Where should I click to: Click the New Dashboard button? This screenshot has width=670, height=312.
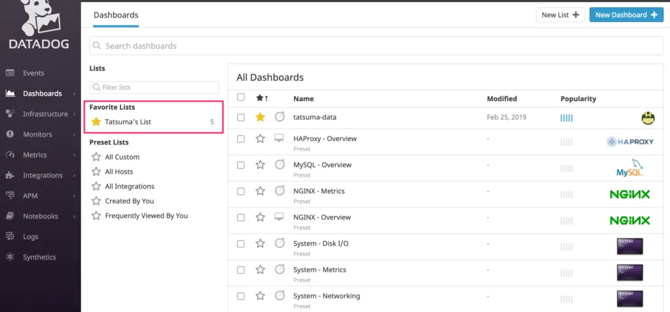pos(626,15)
